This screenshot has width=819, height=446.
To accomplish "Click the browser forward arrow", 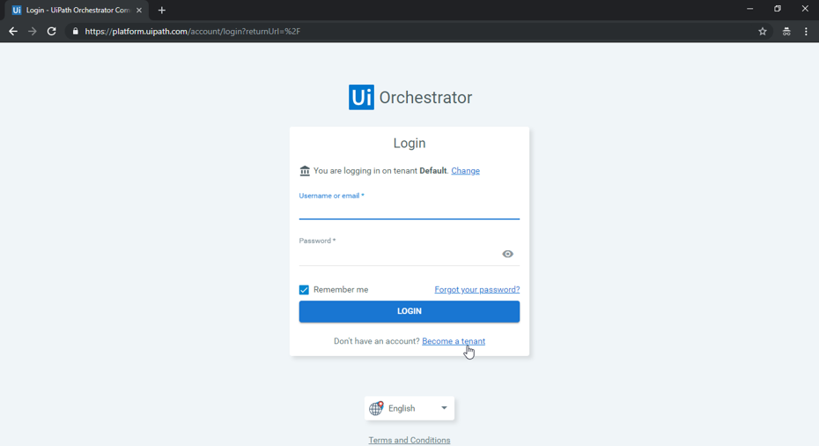I will (x=33, y=32).
